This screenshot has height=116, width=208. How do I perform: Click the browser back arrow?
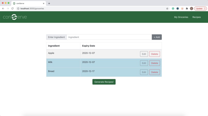pos(3,9)
